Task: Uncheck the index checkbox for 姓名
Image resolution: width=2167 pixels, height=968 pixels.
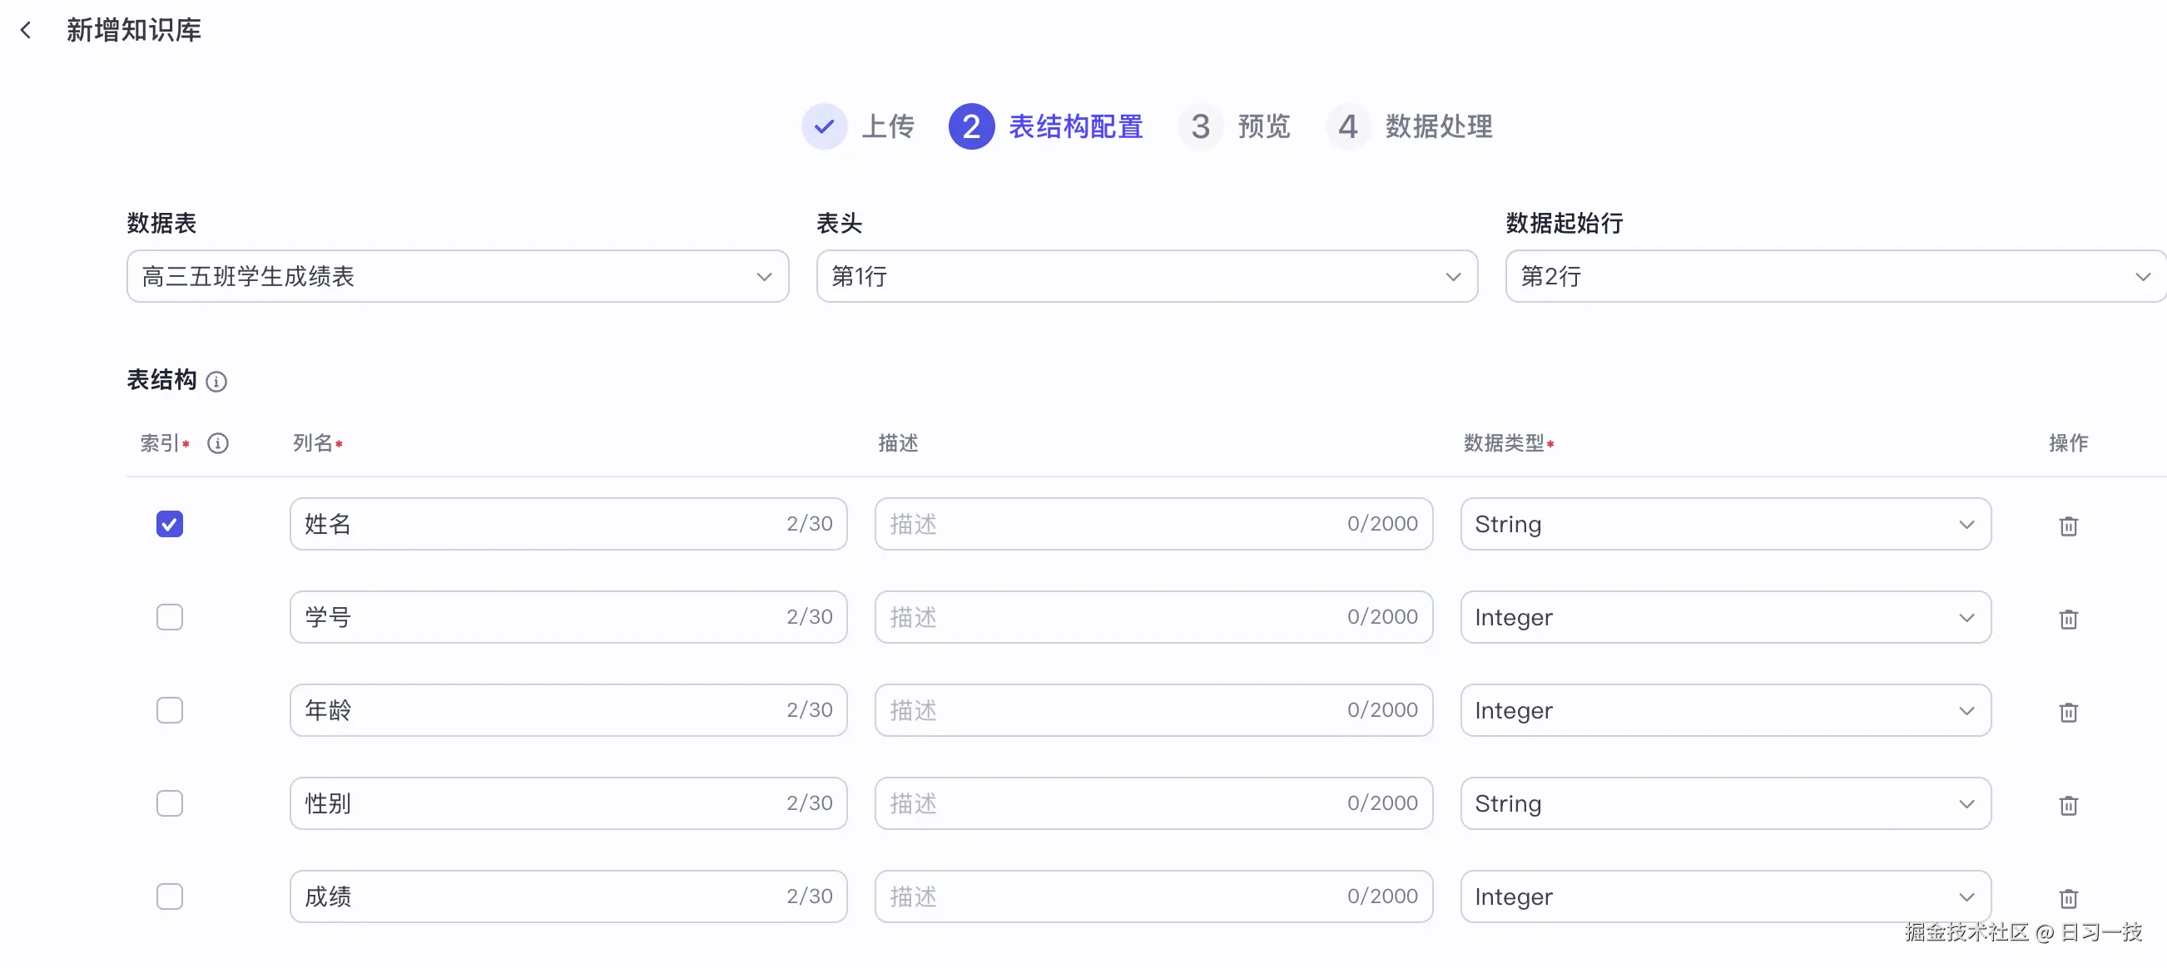Action: click(x=169, y=523)
